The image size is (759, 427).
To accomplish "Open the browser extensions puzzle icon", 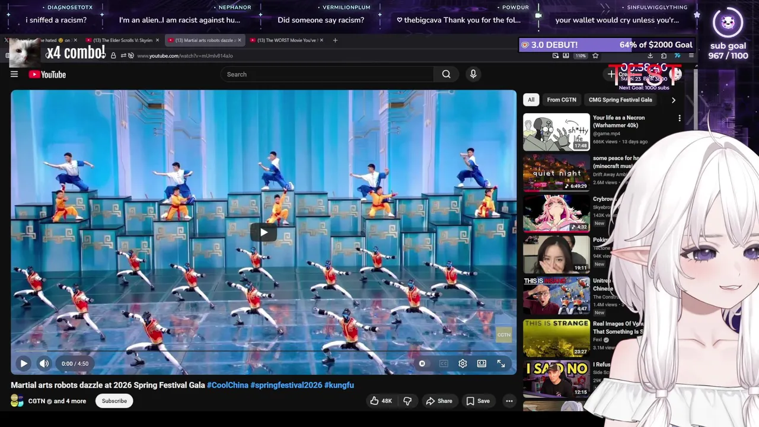I will [664, 56].
